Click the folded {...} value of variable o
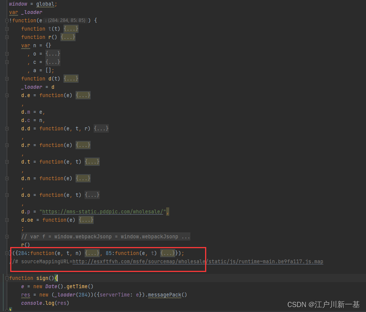The width and height of the screenshot is (366, 312). 53,54
